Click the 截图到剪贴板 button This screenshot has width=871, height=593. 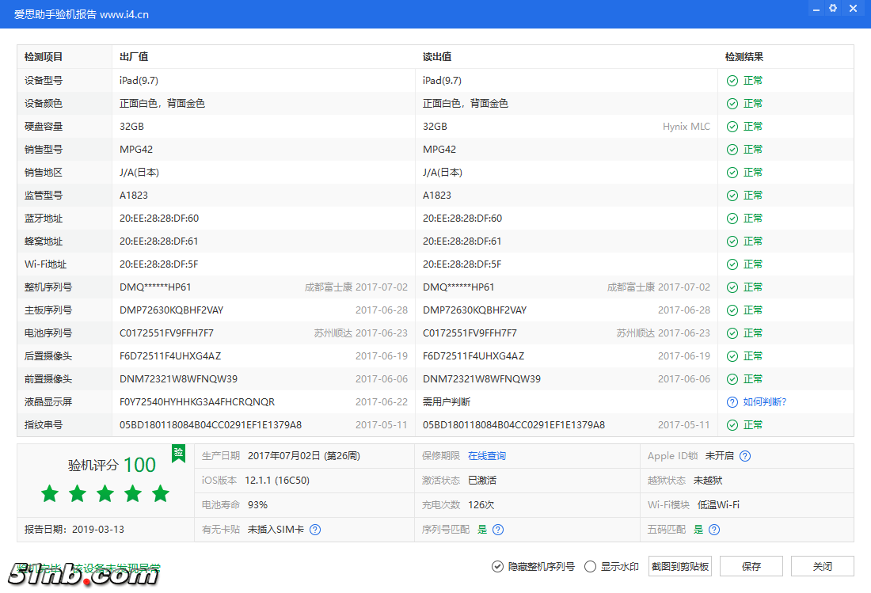point(680,566)
